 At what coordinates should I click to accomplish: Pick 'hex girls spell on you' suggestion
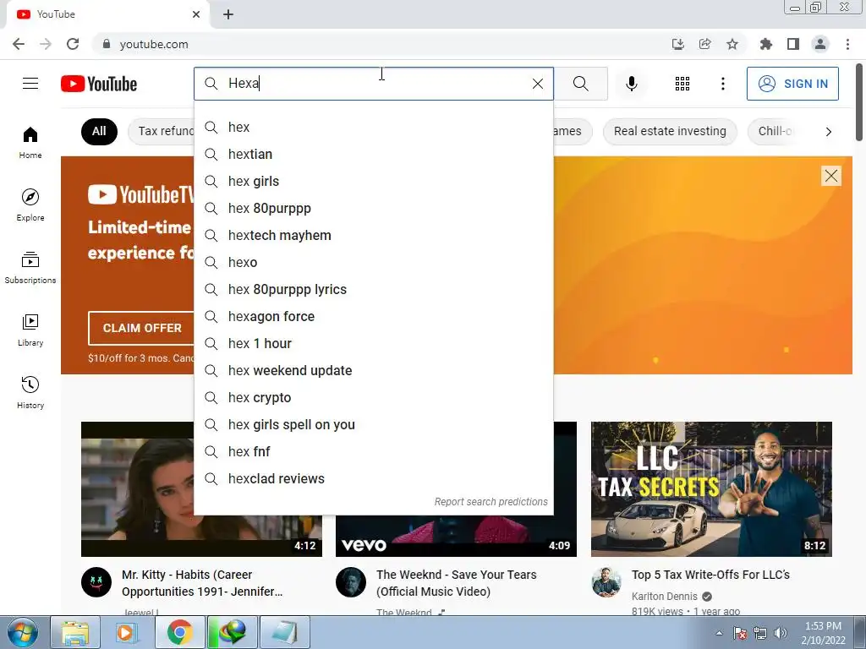point(373,424)
